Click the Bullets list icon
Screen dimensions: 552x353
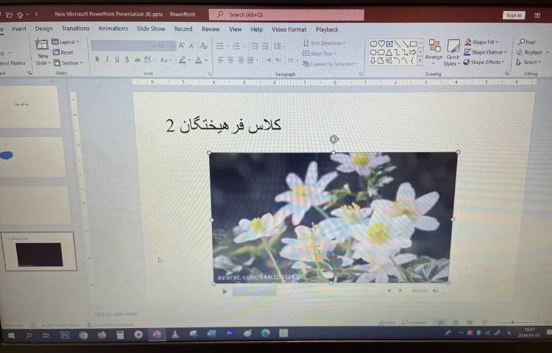click(x=220, y=46)
